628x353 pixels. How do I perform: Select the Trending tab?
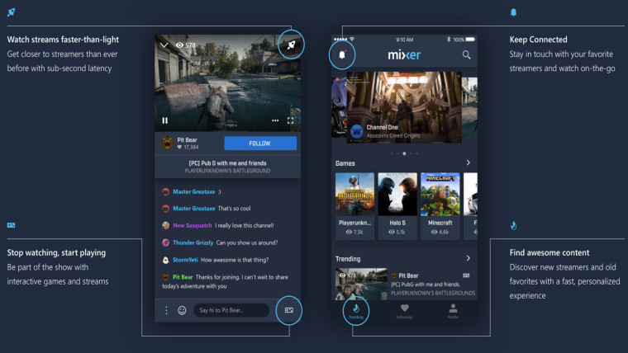pyautogui.click(x=355, y=311)
